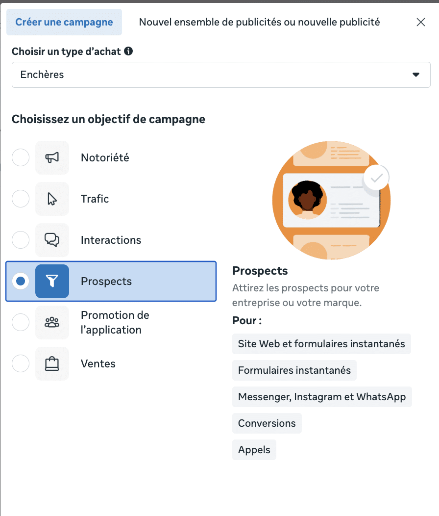The image size is (439, 516).
Task: Click the checkmark badge on the Prospects illustration
Action: pyautogui.click(x=376, y=177)
